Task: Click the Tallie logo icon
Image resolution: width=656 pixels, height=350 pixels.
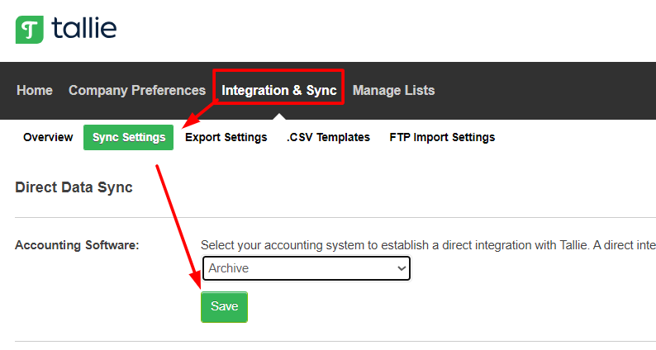Action: point(30,30)
